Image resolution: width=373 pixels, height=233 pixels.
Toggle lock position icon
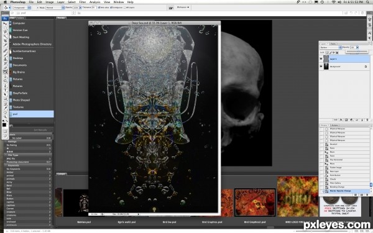tap(334, 53)
